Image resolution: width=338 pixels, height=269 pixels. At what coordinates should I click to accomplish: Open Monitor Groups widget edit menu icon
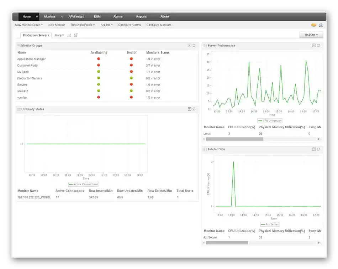(x=189, y=45)
